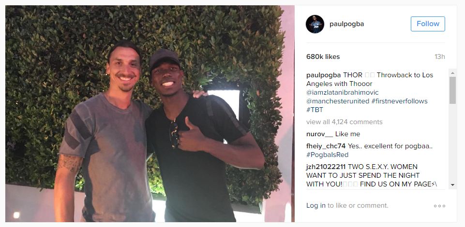The image size is (465, 227).
Task: Open the post photo of two men
Action: pos(150,113)
